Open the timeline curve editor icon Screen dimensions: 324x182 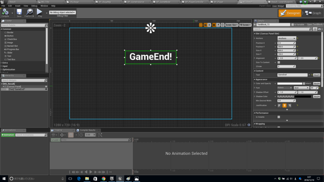click(x=100, y=135)
